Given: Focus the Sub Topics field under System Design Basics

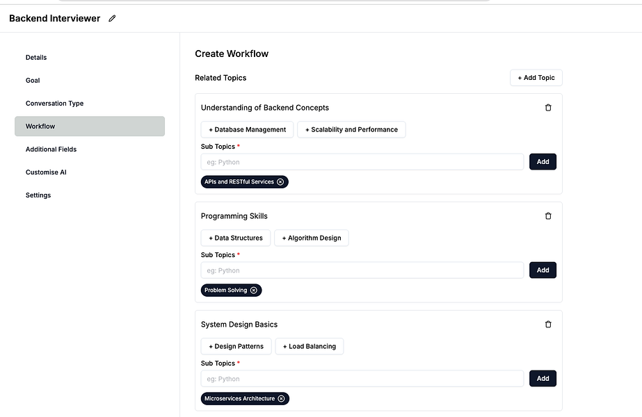Looking at the screenshot, I should point(362,379).
